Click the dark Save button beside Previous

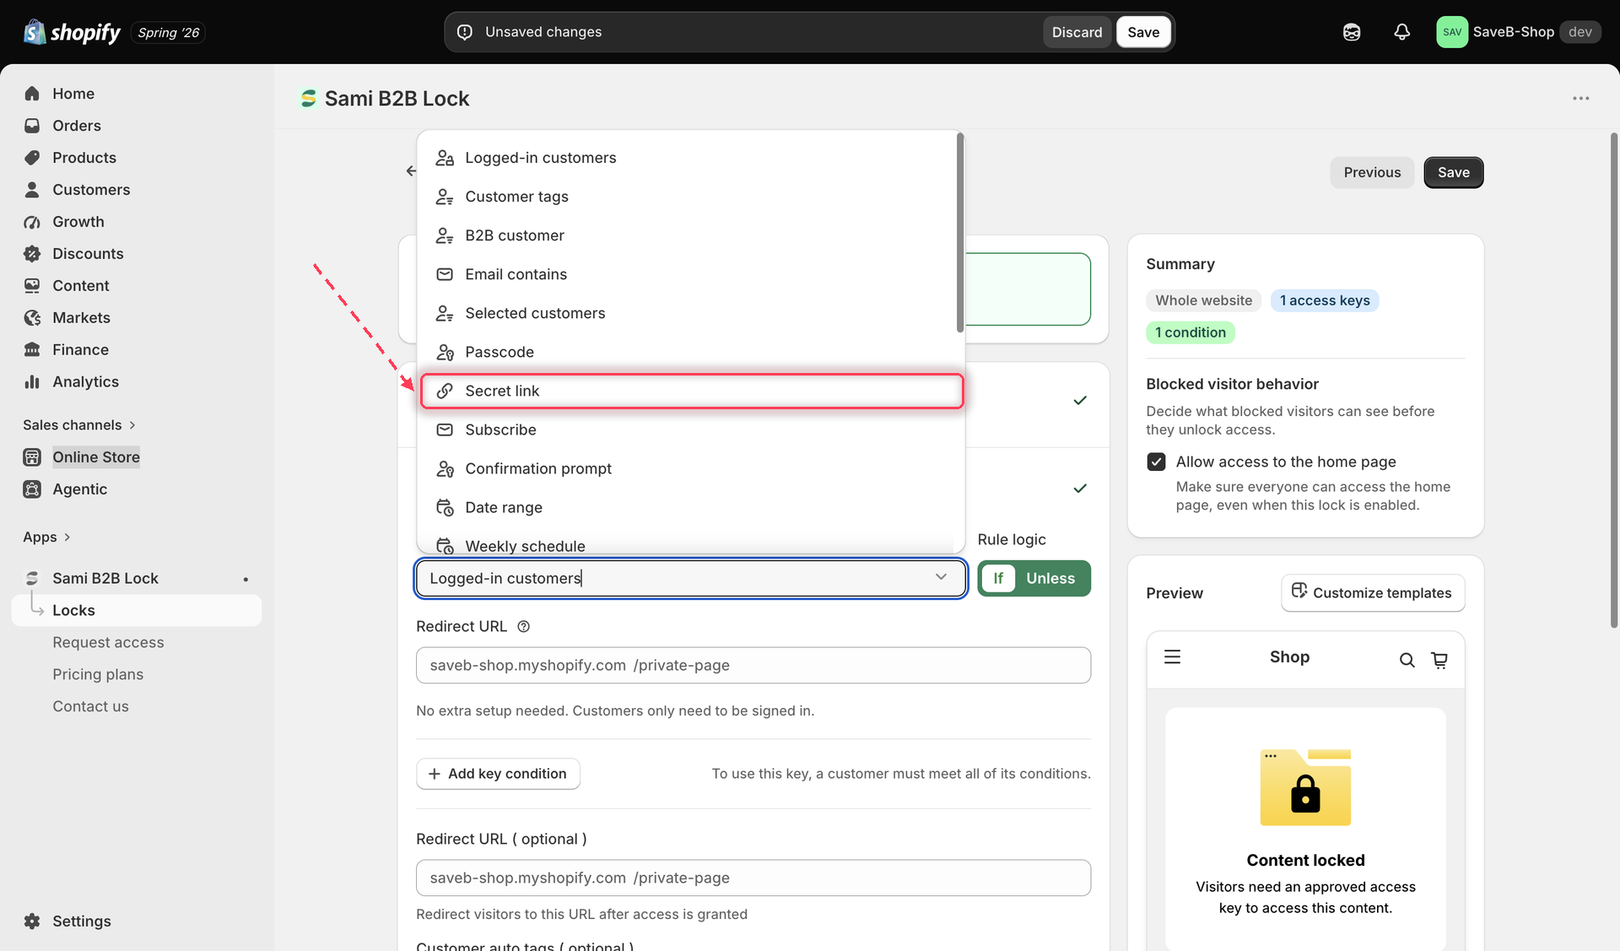(1453, 172)
